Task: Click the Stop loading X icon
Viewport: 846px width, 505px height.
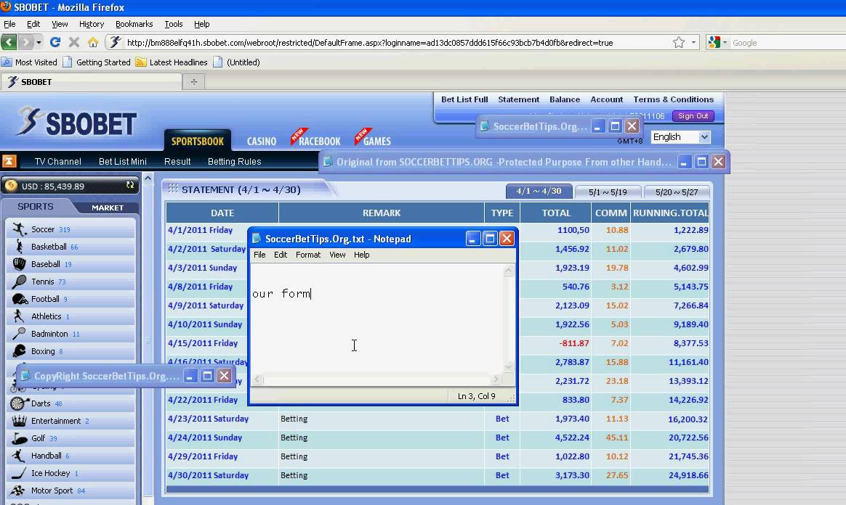Action: point(74,42)
